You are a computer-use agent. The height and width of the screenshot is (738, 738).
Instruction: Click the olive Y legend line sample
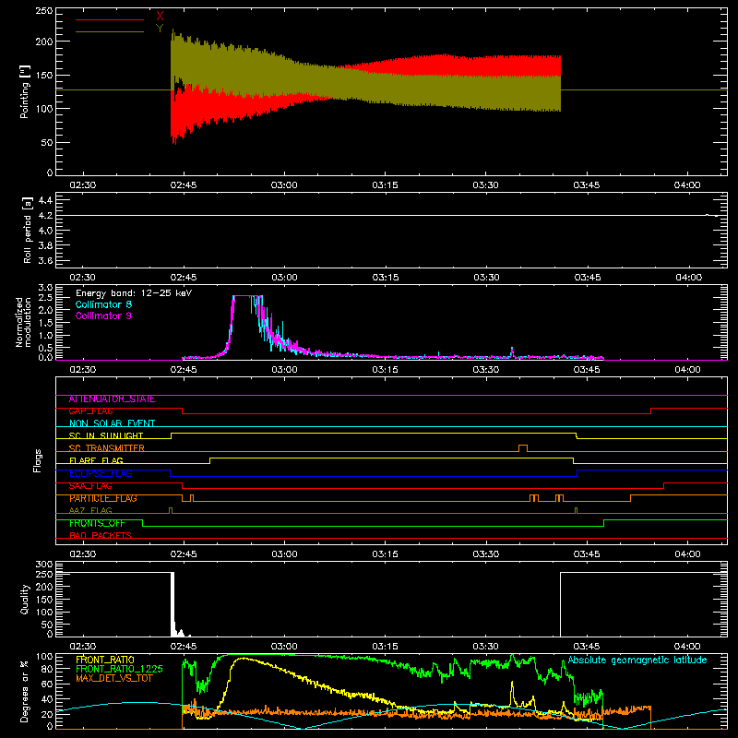tap(110, 31)
